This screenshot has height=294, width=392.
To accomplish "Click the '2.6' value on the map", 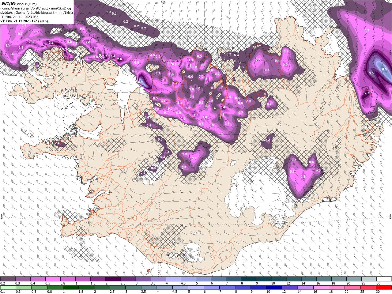I will tap(120, 59).
